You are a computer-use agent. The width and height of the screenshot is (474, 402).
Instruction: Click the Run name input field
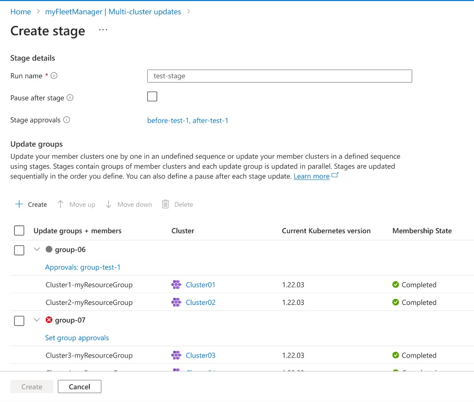279,76
